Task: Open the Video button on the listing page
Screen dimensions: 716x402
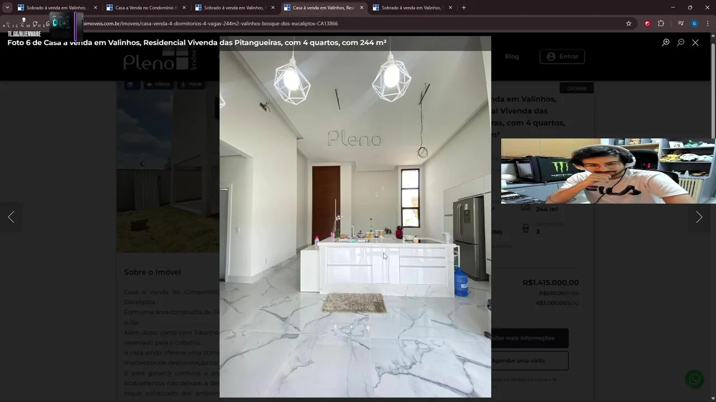Action: coord(158,84)
